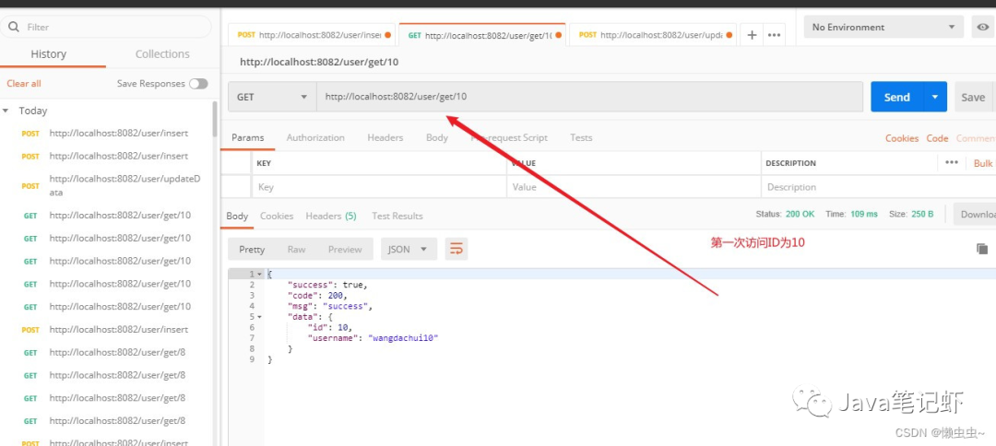Open the JSON format dropdown
This screenshot has width=996, height=446.
409,250
